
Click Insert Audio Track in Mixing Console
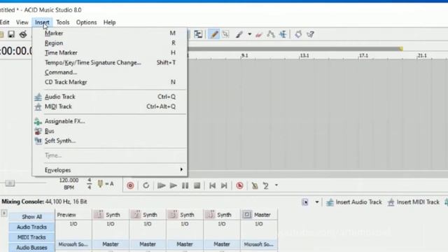(354, 202)
